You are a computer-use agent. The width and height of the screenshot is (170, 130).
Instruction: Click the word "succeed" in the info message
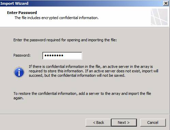tap(36, 75)
